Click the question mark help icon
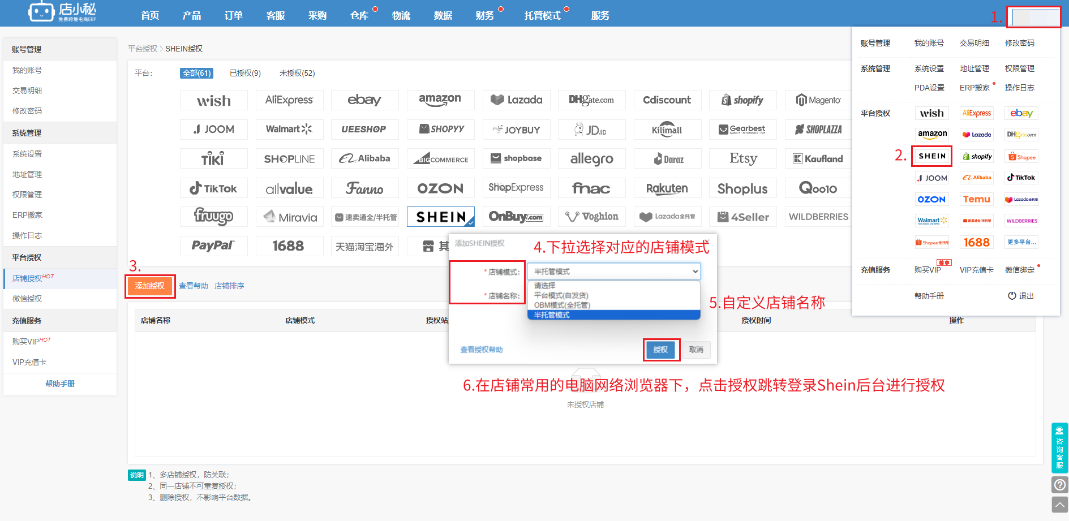This screenshot has width=1069, height=521. click(x=1059, y=485)
